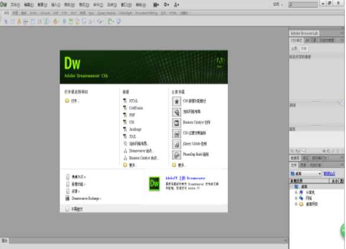346x249 pixels.
Task: Switch CSS panel to 当前 (Current) mode
Action: tap(304, 48)
